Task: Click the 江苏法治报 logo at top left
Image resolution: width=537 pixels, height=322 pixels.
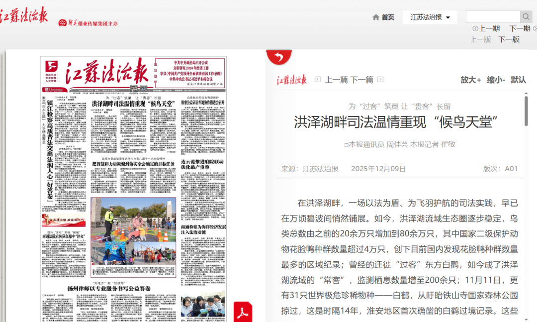Action: click(x=24, y=16)
